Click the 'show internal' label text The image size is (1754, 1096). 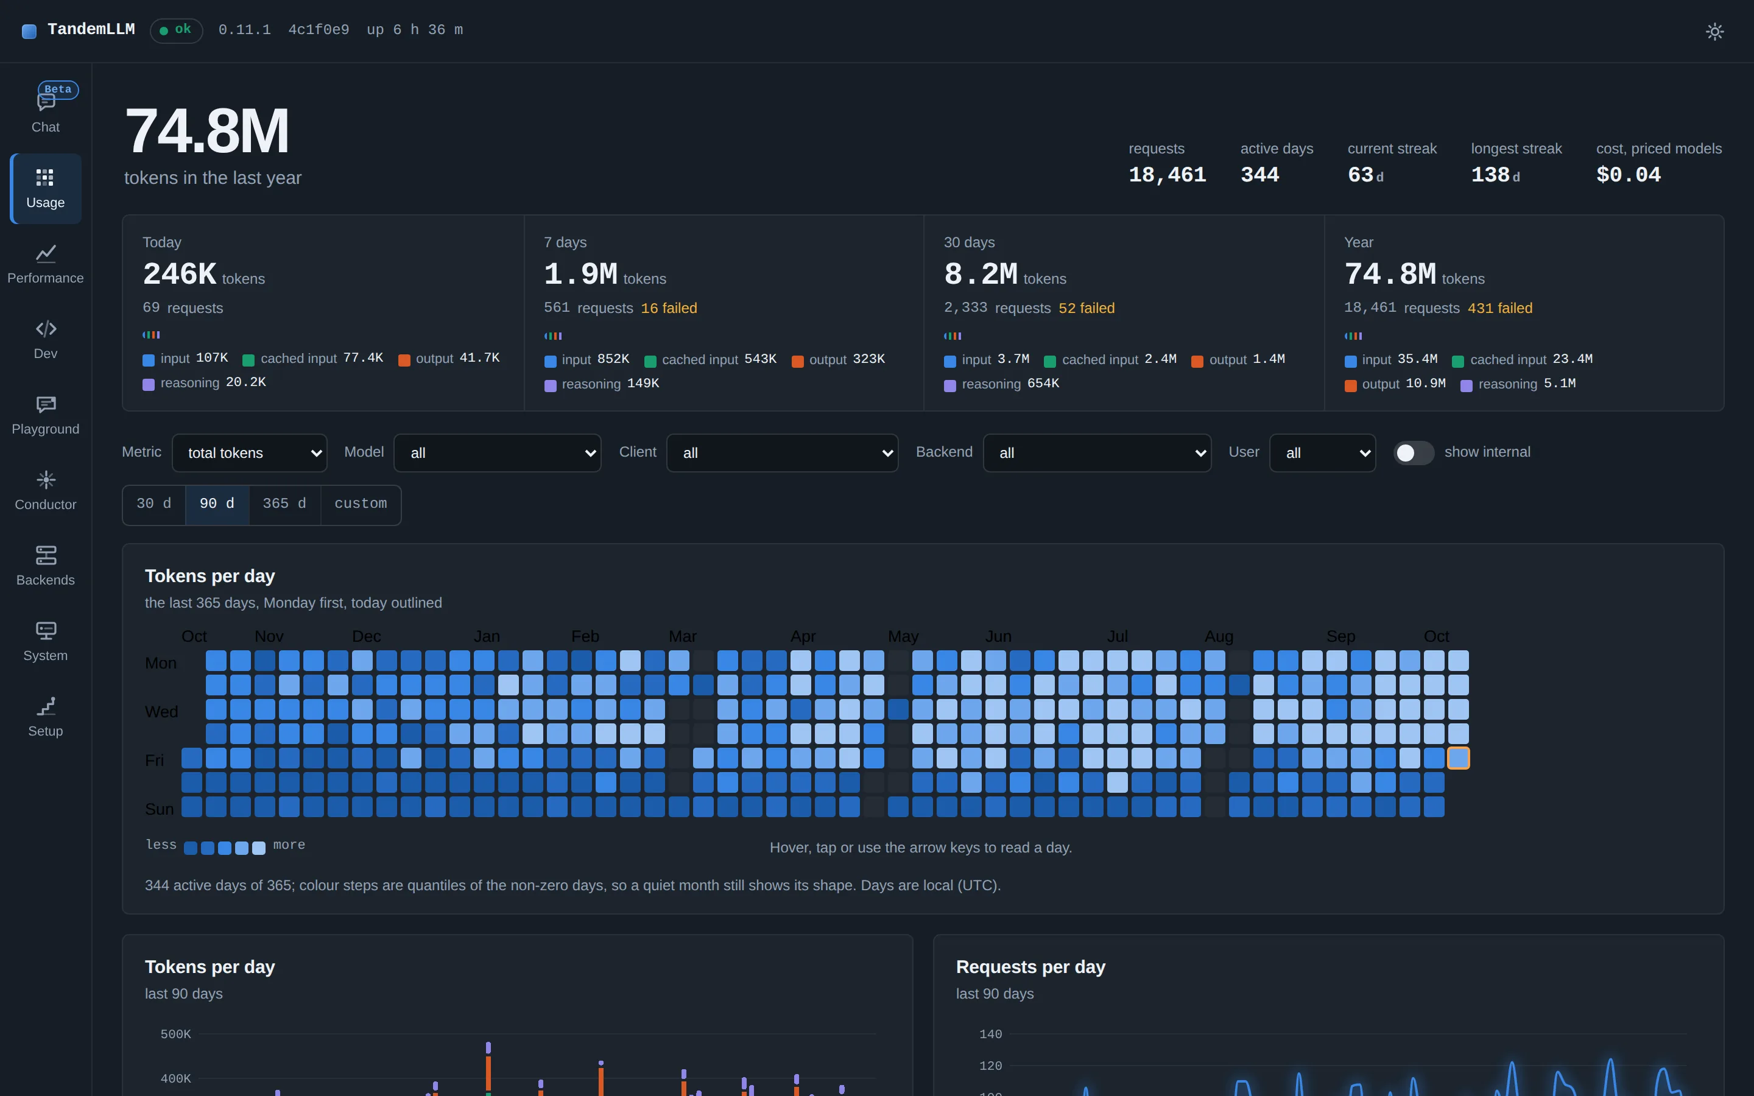(x=1487, y=452)
